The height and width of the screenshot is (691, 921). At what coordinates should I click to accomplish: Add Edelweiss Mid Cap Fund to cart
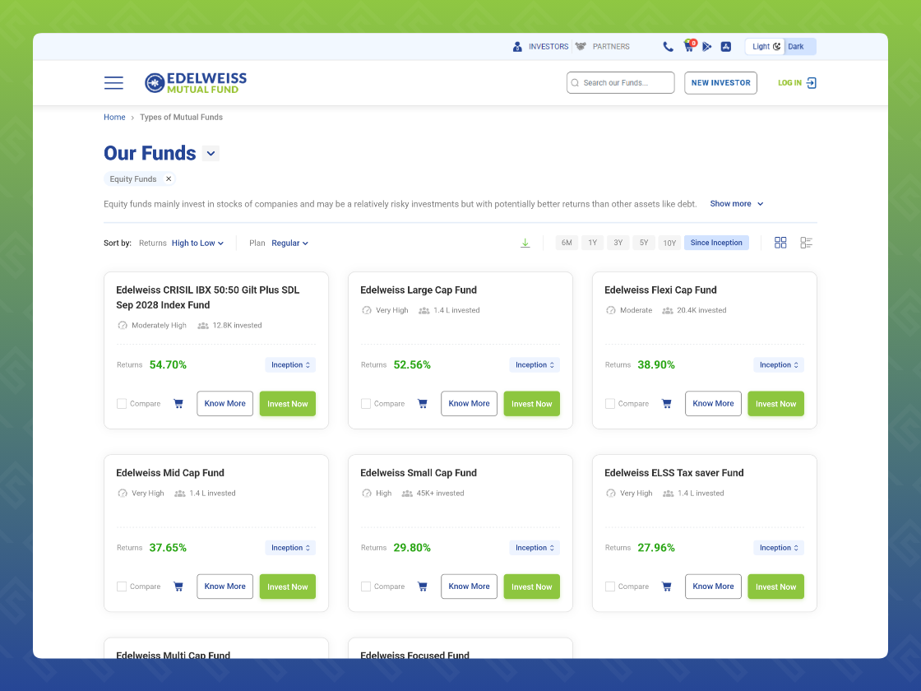coord(178,587)
